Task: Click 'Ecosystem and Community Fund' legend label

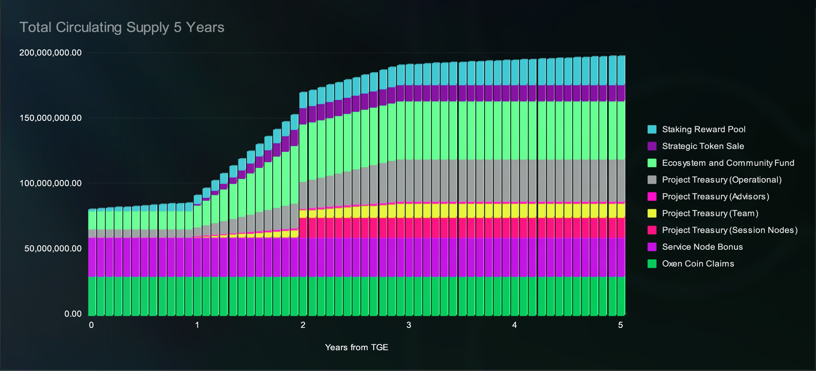Action: coord(728,163)
